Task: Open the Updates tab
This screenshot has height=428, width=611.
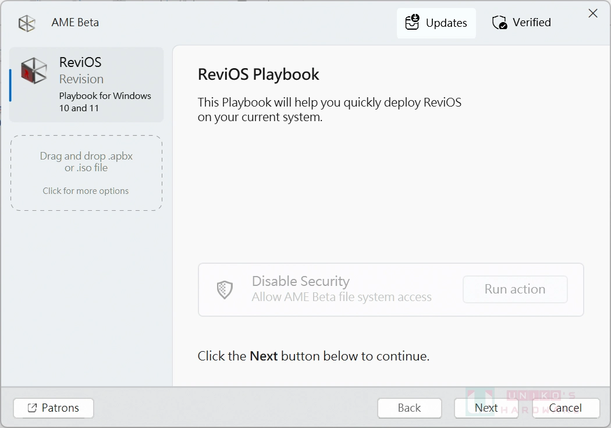Action: [436, 23]
